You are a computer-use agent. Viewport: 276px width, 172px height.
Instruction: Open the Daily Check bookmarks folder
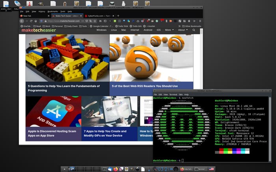71,26
